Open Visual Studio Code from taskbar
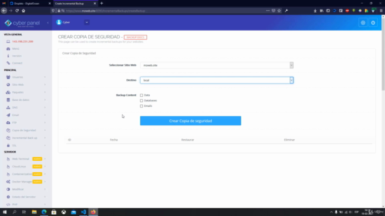The image size is (385, 216). point(83,212)
